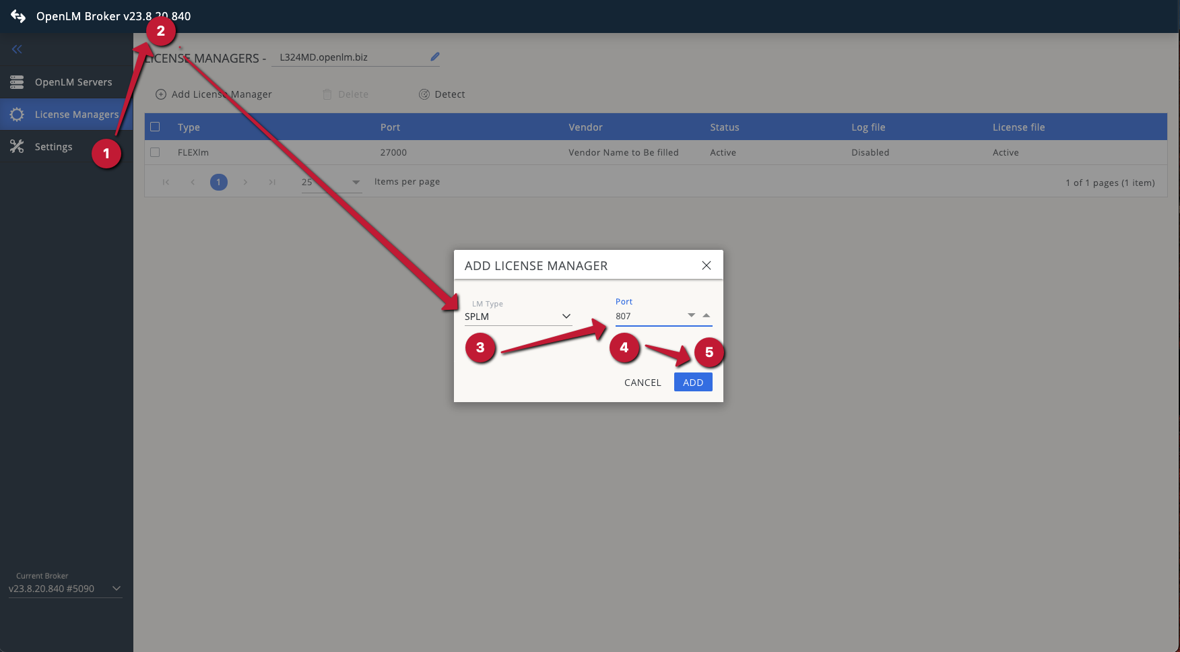The height and width of the screenshot is (652, 1180).
Task: Open the Settings menu item
Action: coord(54,147)
